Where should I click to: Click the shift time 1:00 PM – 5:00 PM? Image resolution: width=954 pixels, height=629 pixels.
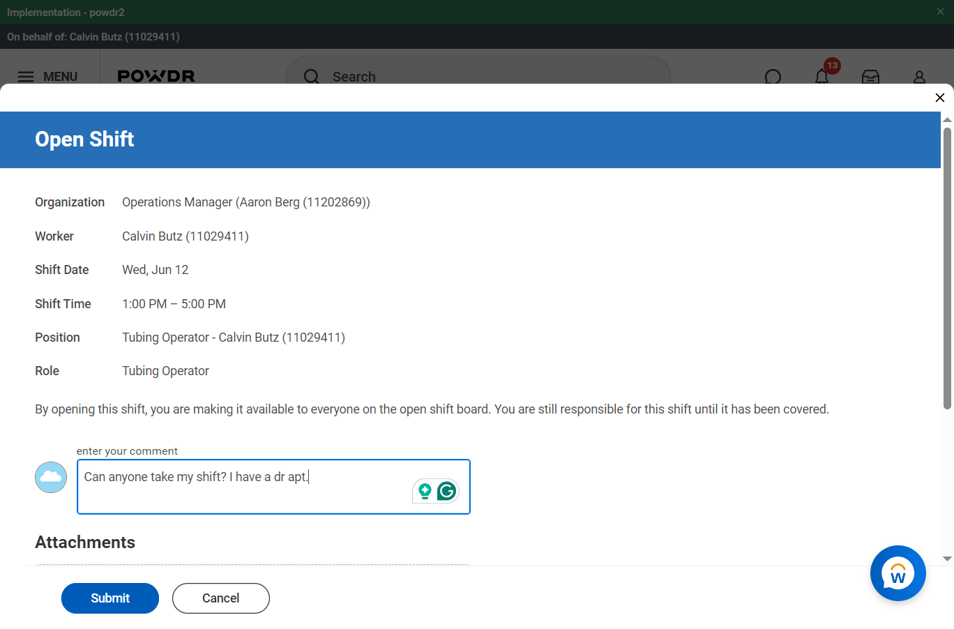(174, 304)
